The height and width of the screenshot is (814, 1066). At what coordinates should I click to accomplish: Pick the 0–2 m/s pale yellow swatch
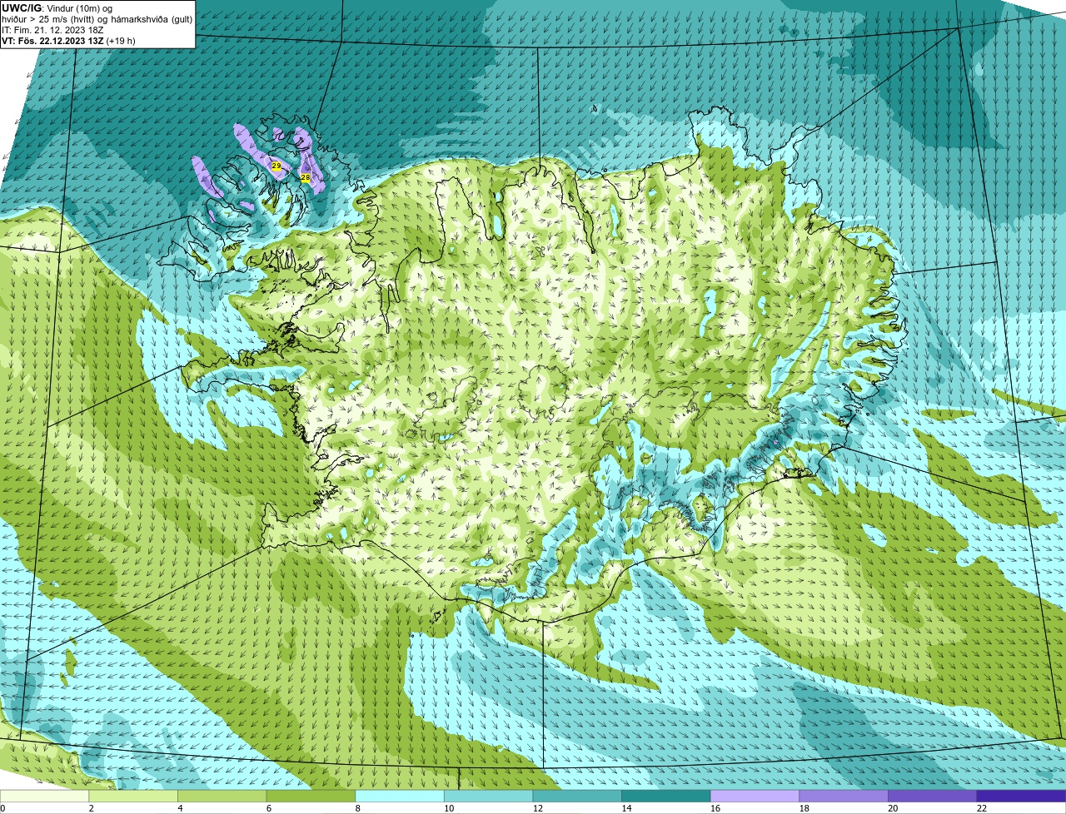click(44, 796)
